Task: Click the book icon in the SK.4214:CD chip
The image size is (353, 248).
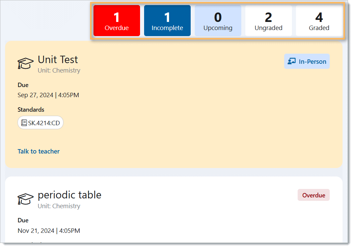Action: click(24, 123)
